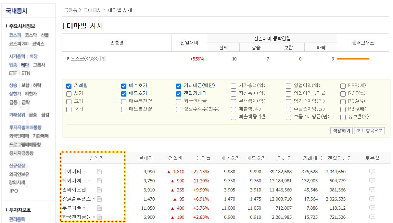This screenshot has height=223, width=393.
Task: Open 관리종목 in the sidebar
Action: pyautogui.click(x=17, y=219)
